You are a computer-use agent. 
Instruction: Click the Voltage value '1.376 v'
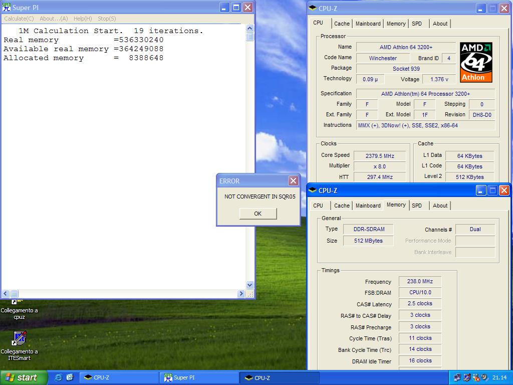439,79
